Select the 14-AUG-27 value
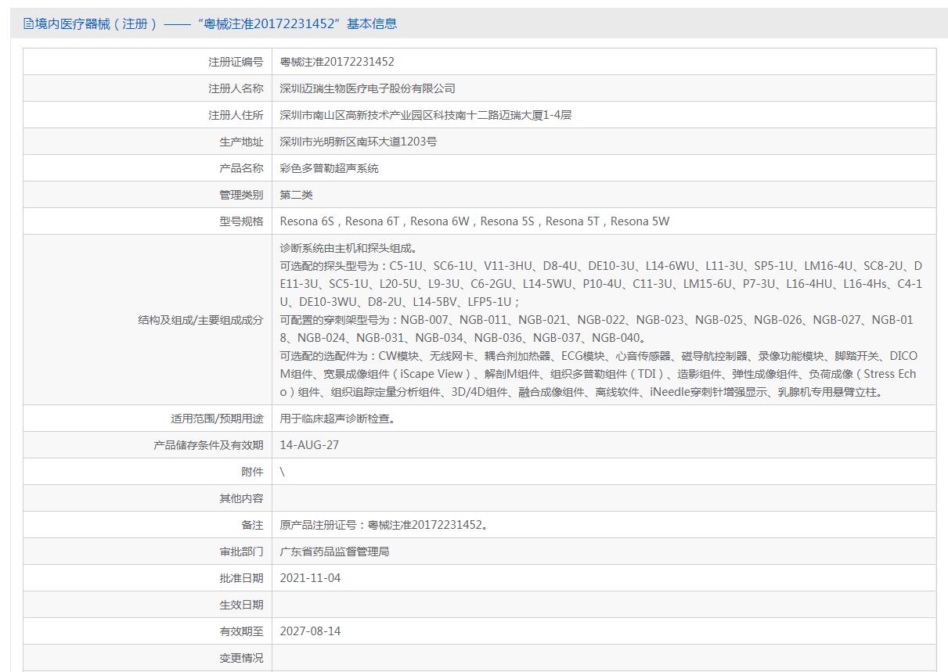 pos(309,445)
